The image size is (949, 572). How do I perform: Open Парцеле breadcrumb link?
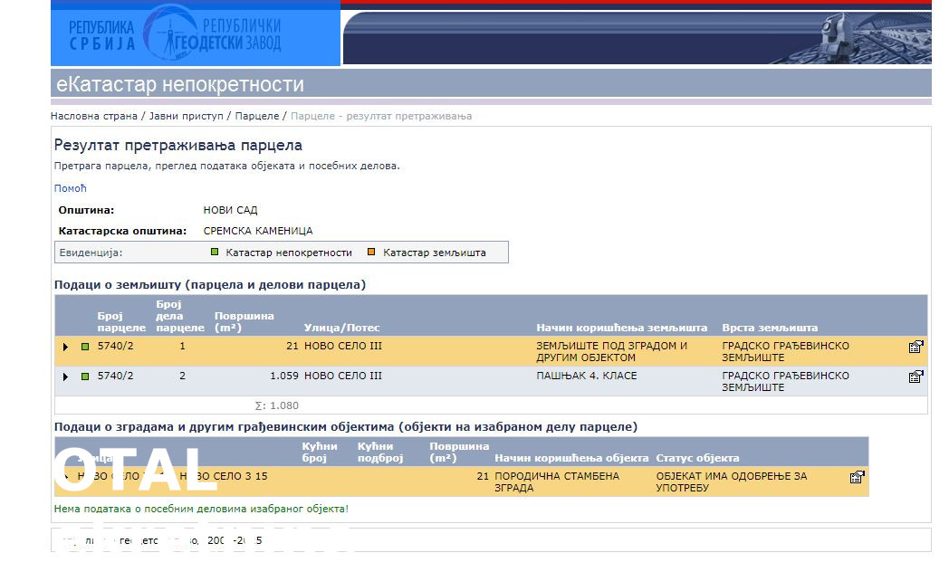click(x=257, y=116)
